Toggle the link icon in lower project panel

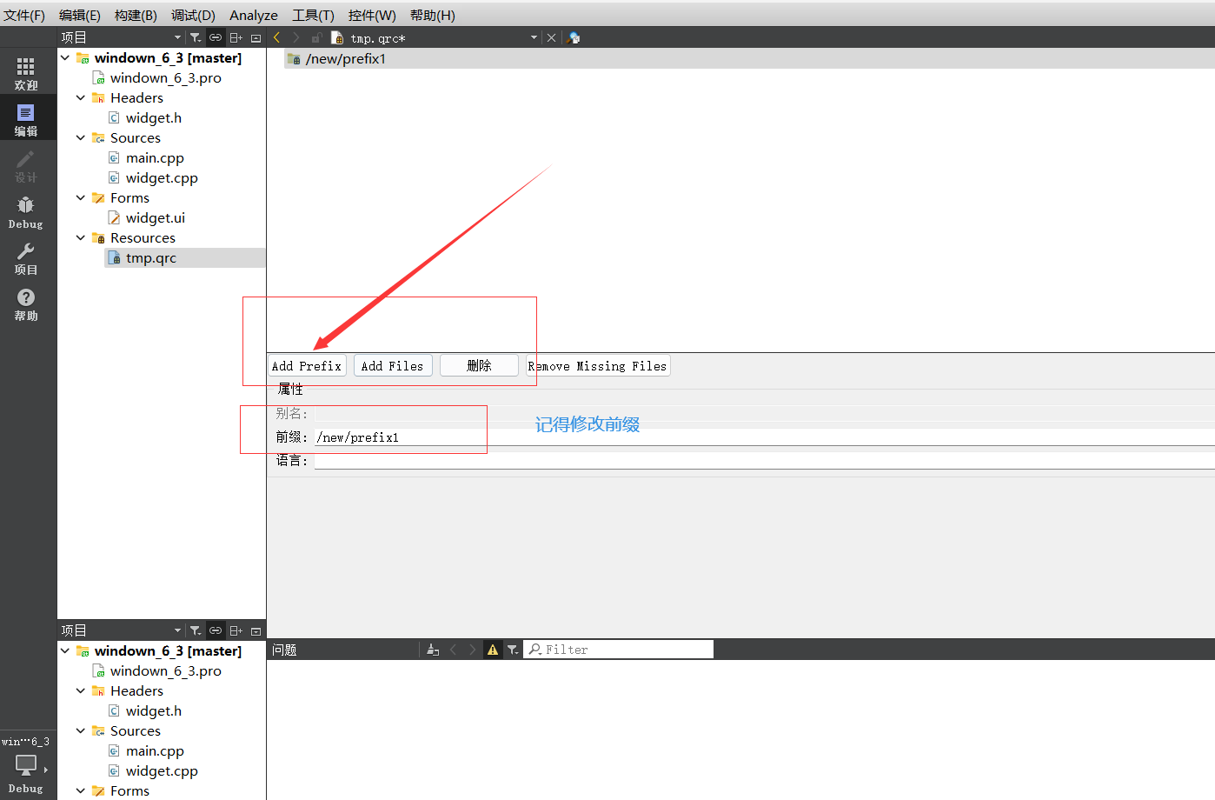215,630
